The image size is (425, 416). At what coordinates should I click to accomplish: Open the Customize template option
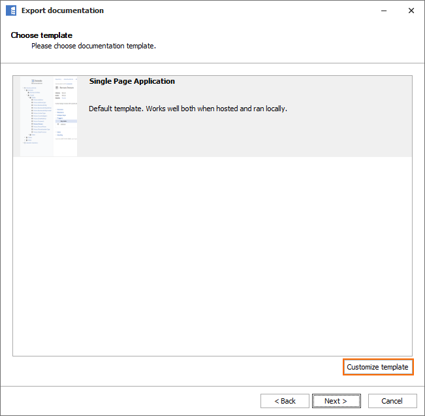tap(377, 367)
